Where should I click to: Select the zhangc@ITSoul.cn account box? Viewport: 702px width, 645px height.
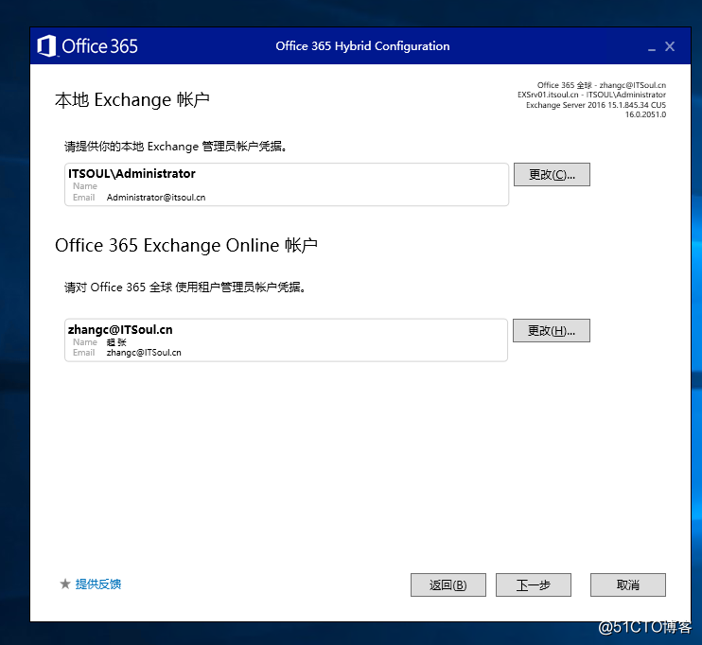(x=286, y=340)
